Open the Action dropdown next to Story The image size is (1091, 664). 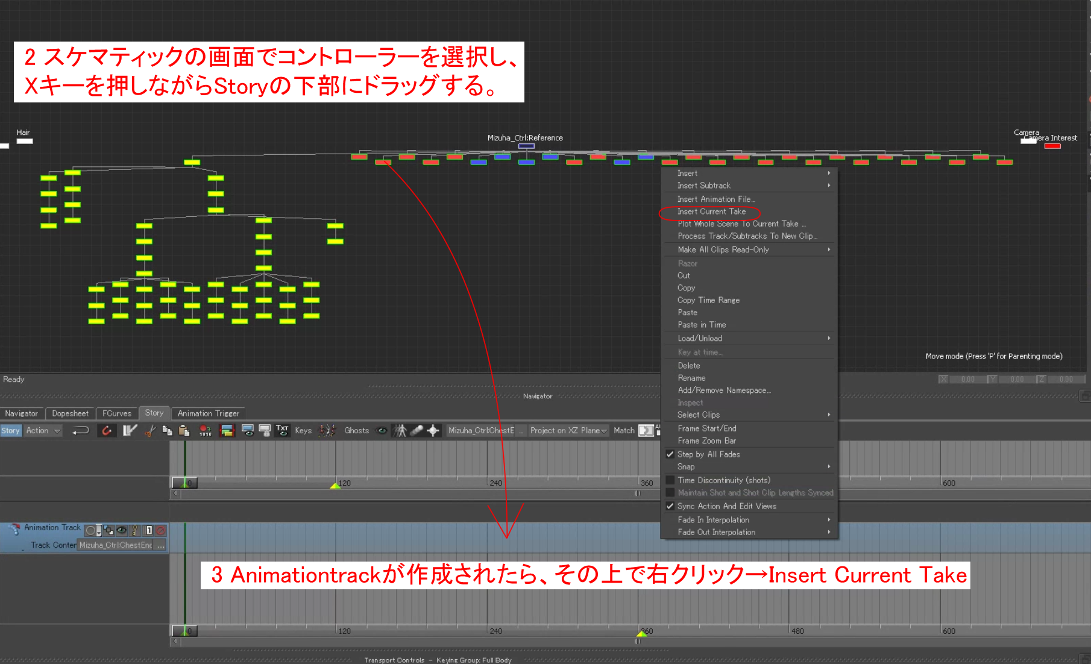pyautogui.click(x=42, y=430)
